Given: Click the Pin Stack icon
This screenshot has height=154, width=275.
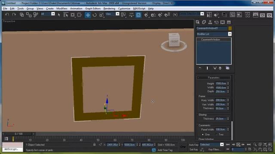Looking at the screenshot, I should [x=200, y=68].
